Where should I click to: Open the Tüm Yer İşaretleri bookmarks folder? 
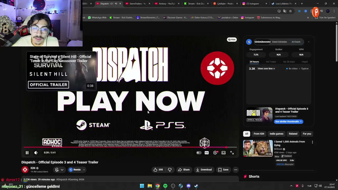coord(325,18)
